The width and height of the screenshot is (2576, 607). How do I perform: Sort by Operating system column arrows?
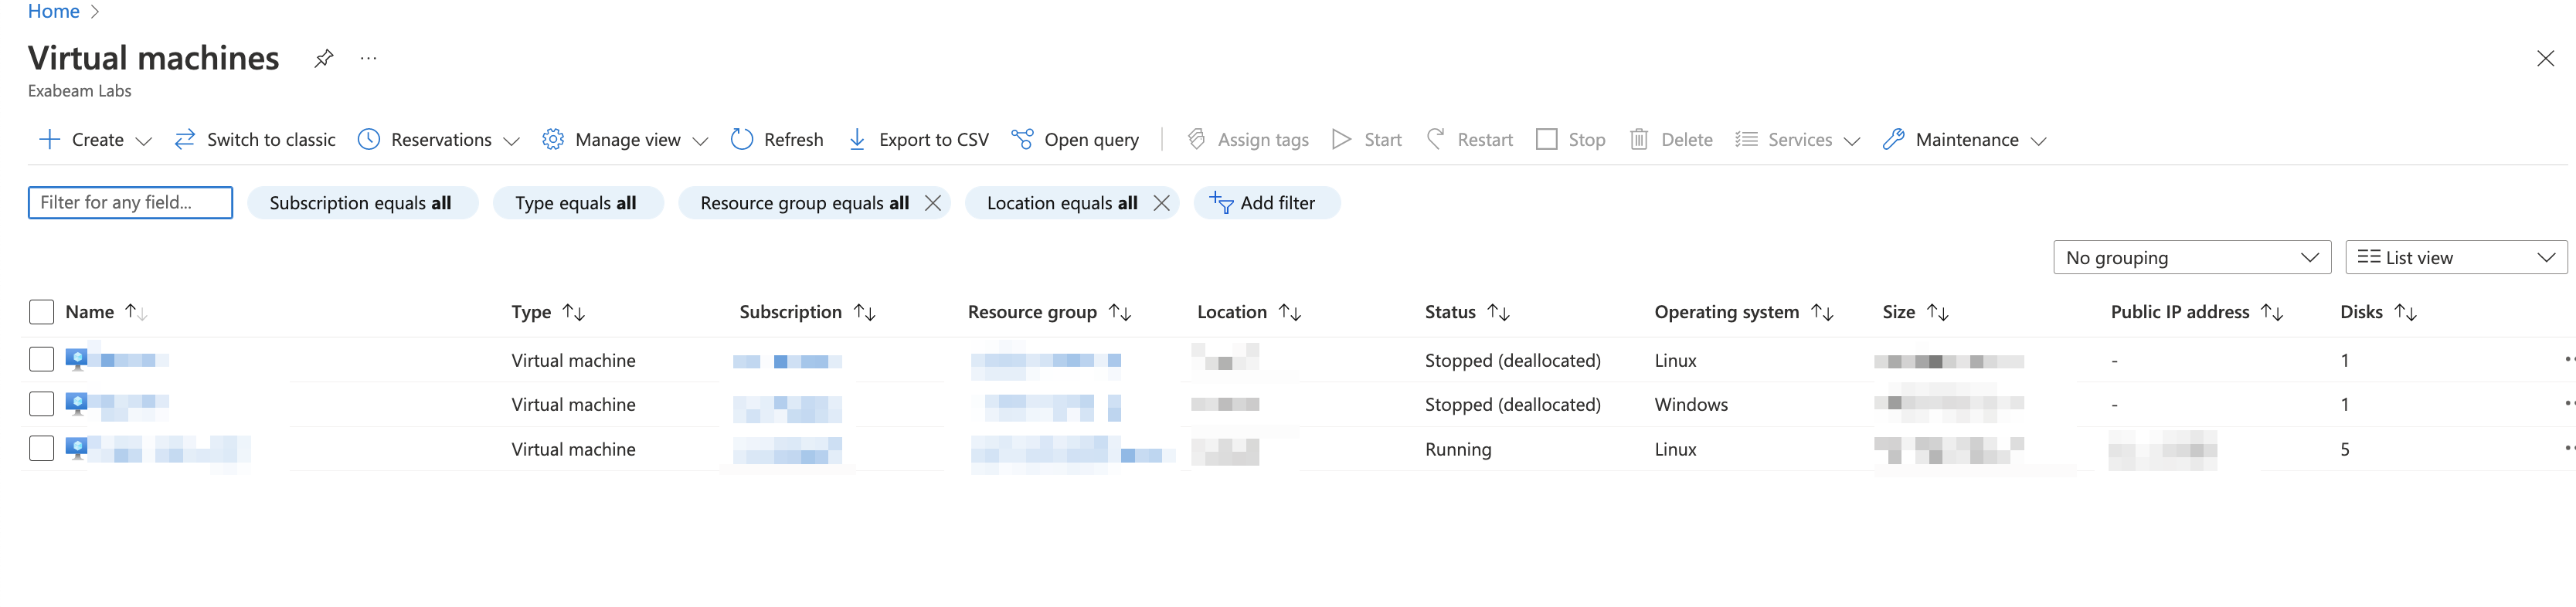coord(1822,313)
